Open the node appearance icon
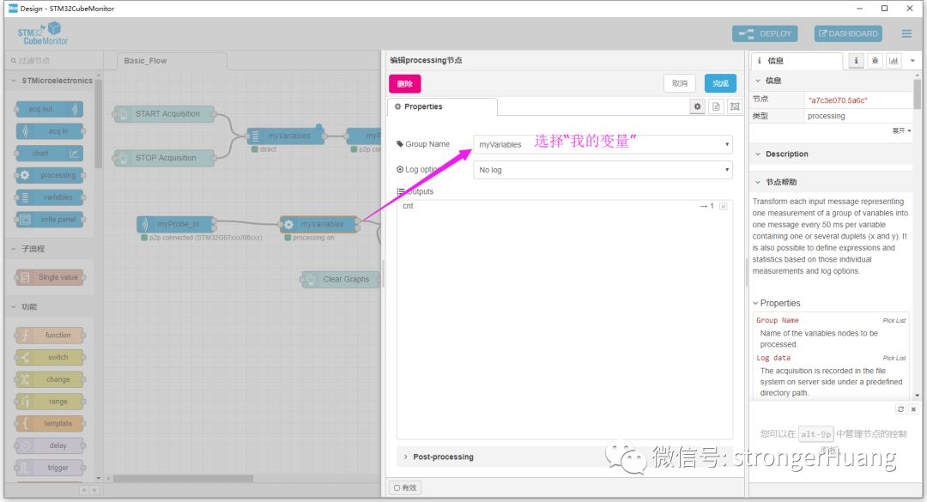The width and height of the screenshot is (927, 502). click(x=735, y=106)
